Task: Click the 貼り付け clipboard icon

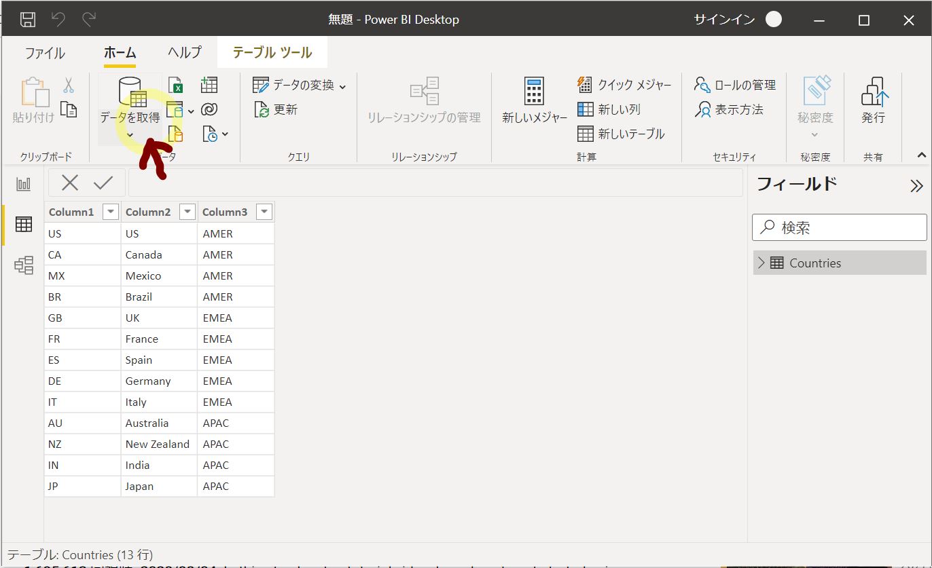Action: (x=34, y=93)
